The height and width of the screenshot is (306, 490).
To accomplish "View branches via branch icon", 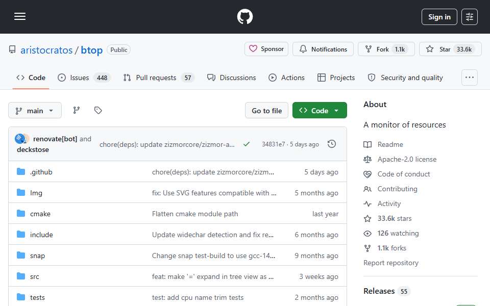I will coord(76,110).
